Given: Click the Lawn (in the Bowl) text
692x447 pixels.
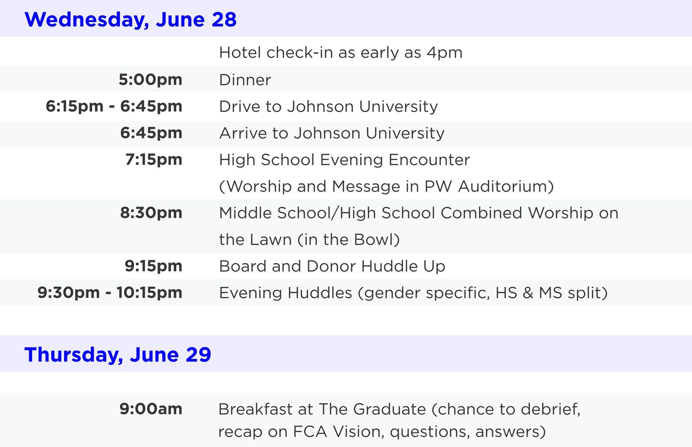Looking at the screenshot, I should [309, 240].
